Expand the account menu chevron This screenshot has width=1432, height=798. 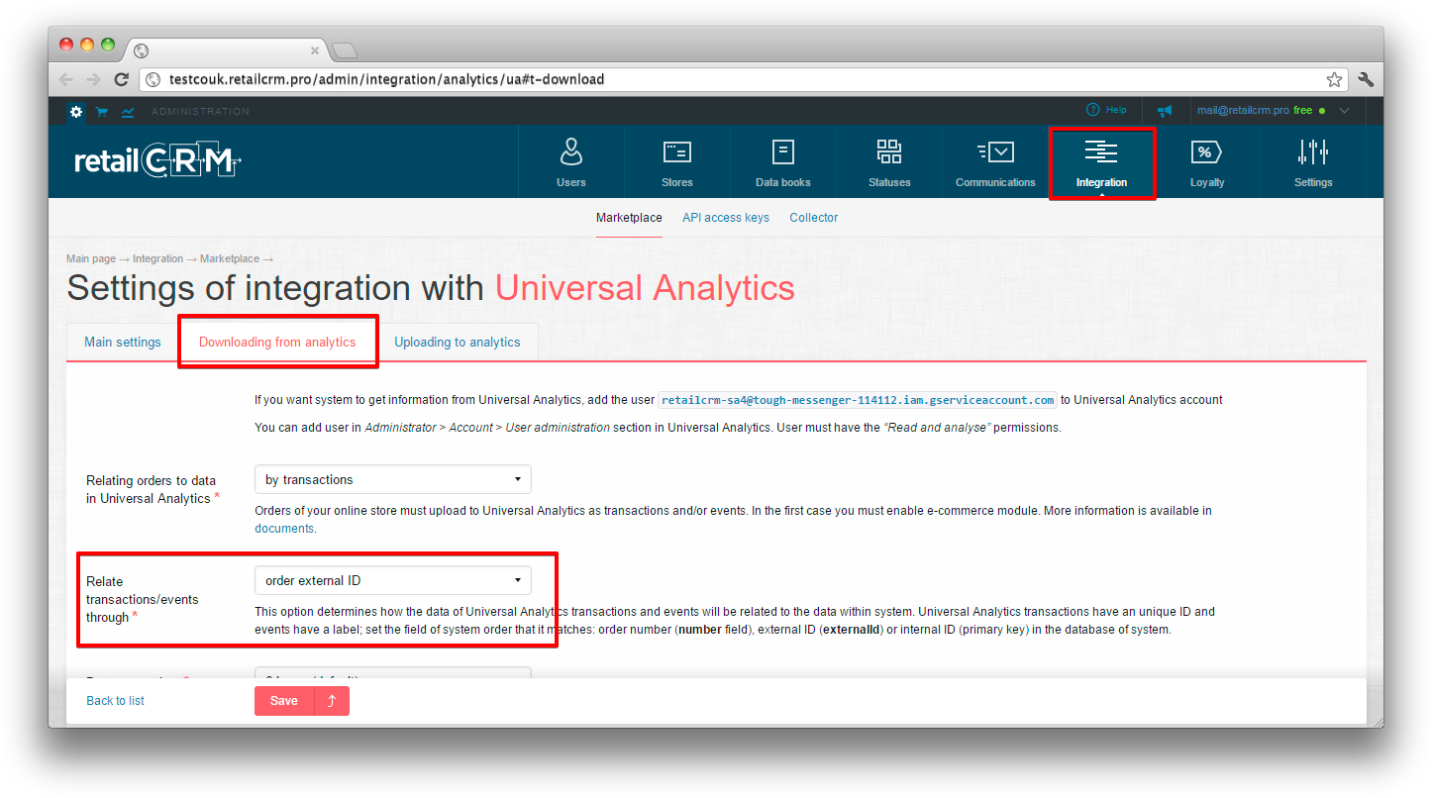coord(1344,111)
